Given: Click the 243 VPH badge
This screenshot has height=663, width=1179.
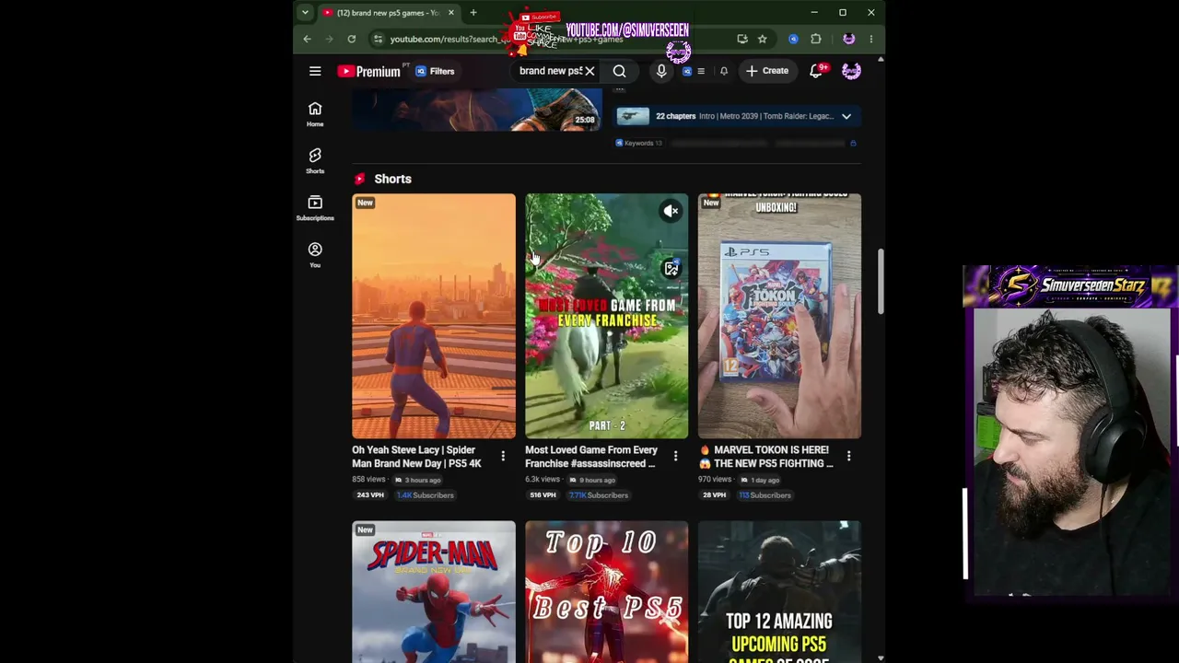Looking at the screenshot, I should [x=370, y=495].
